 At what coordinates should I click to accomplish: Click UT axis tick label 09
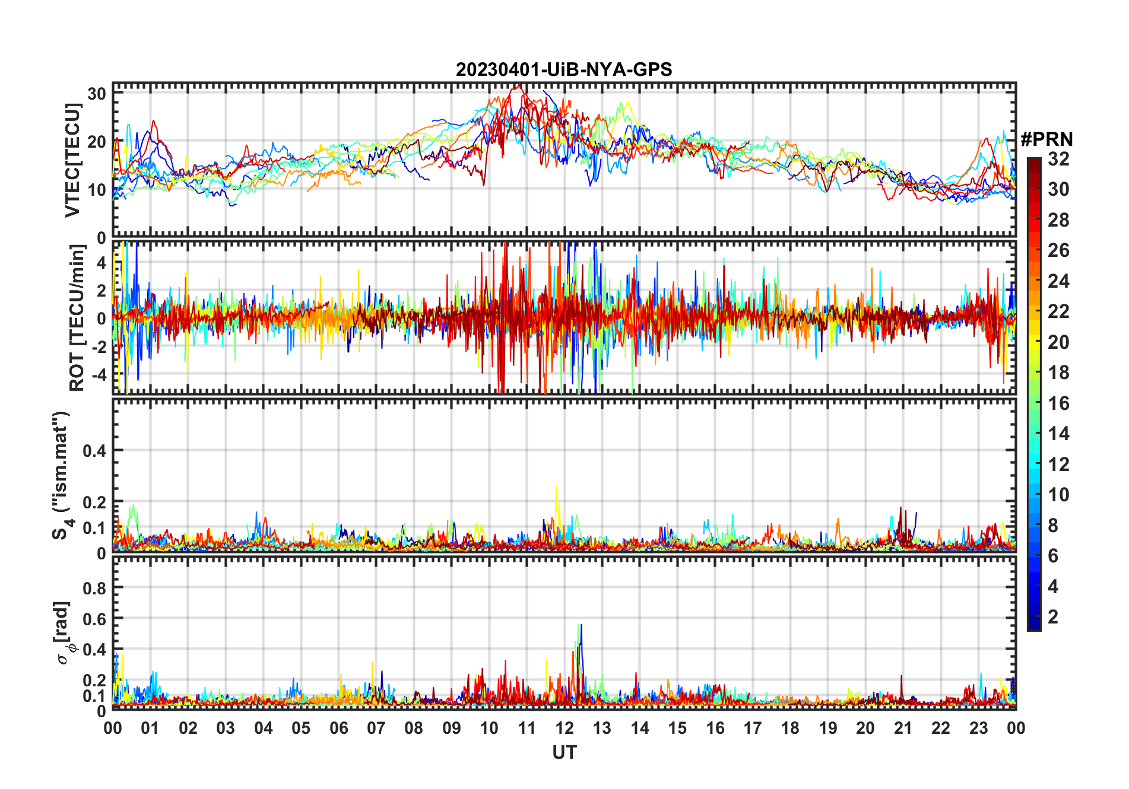(452, 728)
